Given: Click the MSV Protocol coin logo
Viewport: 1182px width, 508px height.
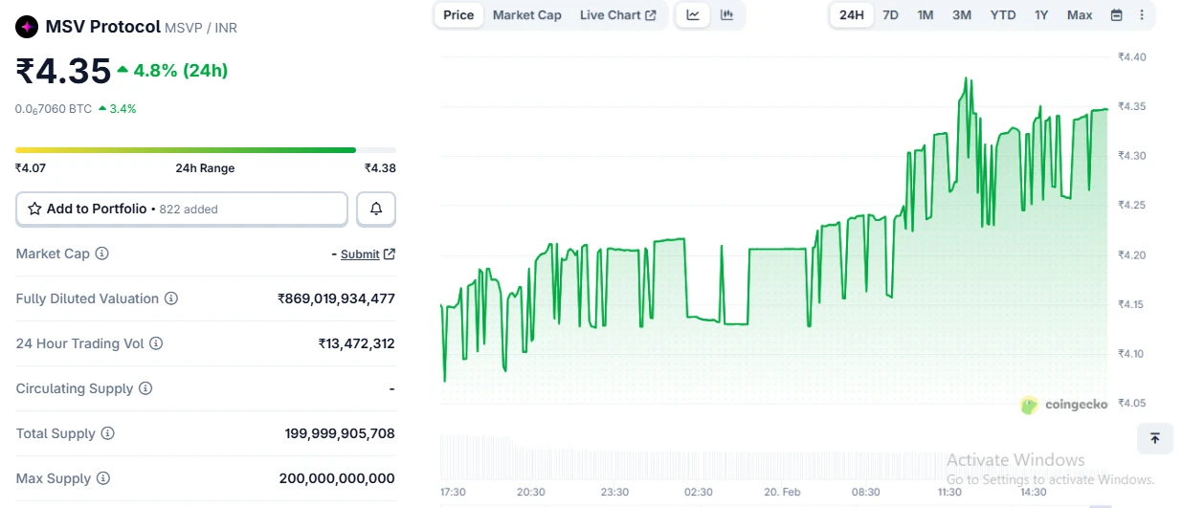Looking at the screenshot, I should pos(27,27).
